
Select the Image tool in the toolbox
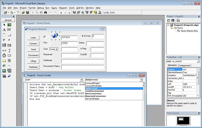(x=4, y=71)
